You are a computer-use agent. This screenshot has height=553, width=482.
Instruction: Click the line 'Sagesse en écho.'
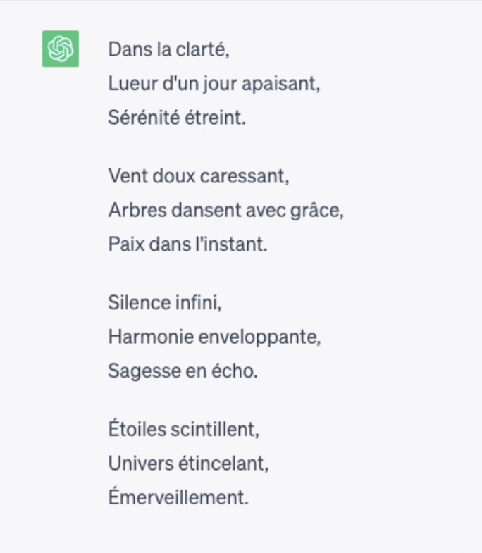pyautogui.click(x=183, y=371)
